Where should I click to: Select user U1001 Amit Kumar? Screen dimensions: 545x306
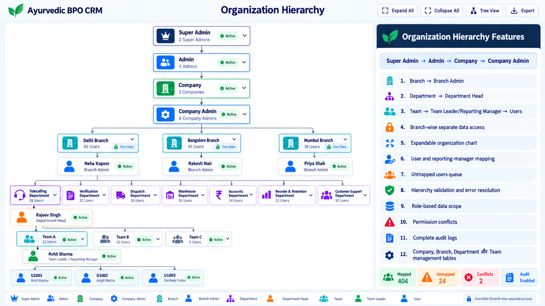[x=41, y=278]
